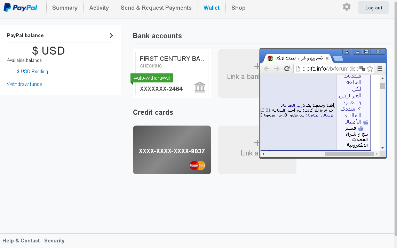This screenshot has height=248, width=397.
Task: Click the Chrome user profile icon
Action: (347, 51)
